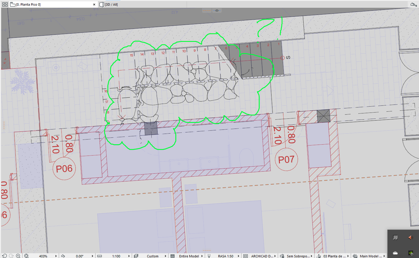Select the crossed column beside P07
Image resolution: width=419 pixels, height=258 pixels.
point(323,116)
